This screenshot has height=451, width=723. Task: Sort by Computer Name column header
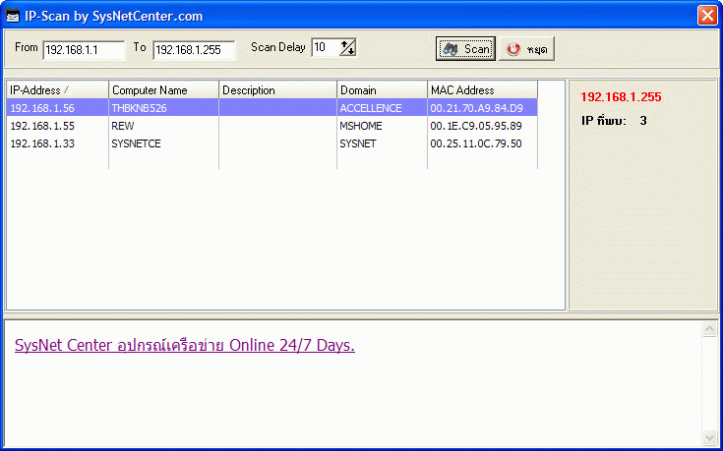(163, 90)
